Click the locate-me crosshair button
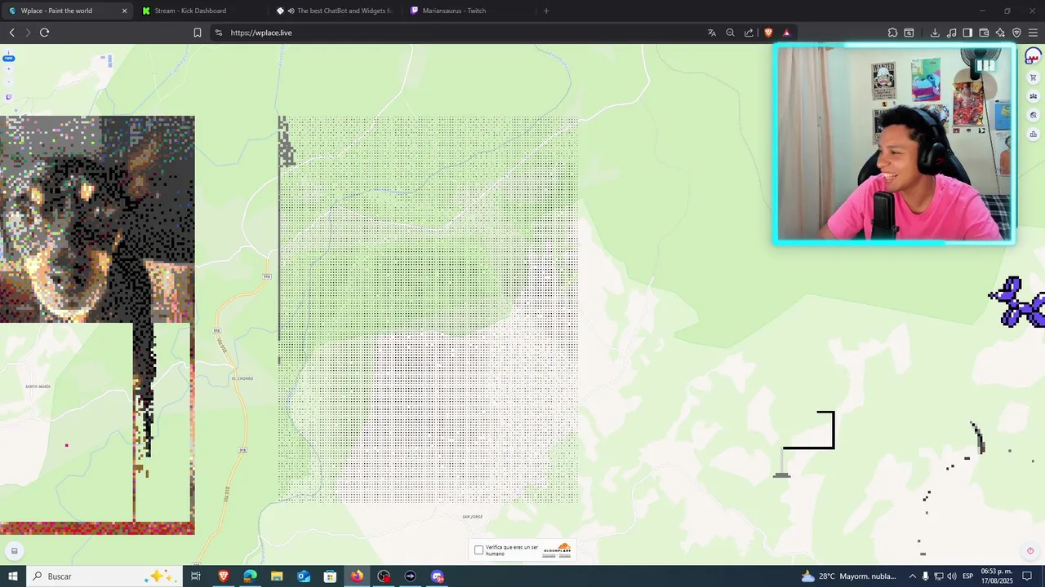This screenshot has height=587, width=1045. (1030, 551)
